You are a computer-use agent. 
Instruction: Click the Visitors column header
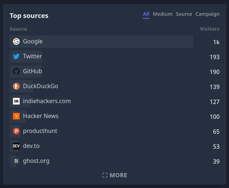pyautogui.click(x=210, y=29)
